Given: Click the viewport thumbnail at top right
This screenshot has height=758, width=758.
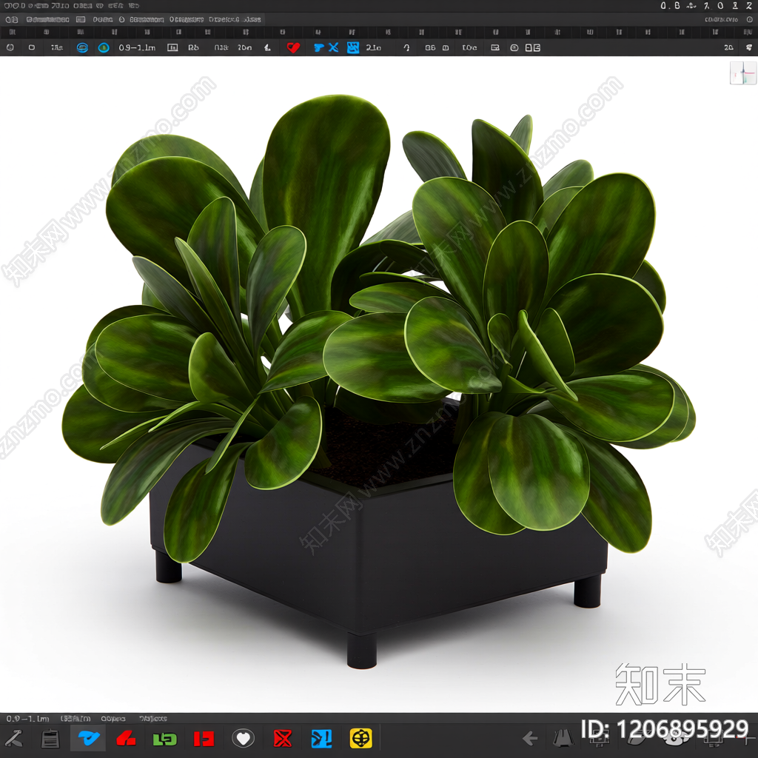Looking at the screenshot, I should click(744, 72).
